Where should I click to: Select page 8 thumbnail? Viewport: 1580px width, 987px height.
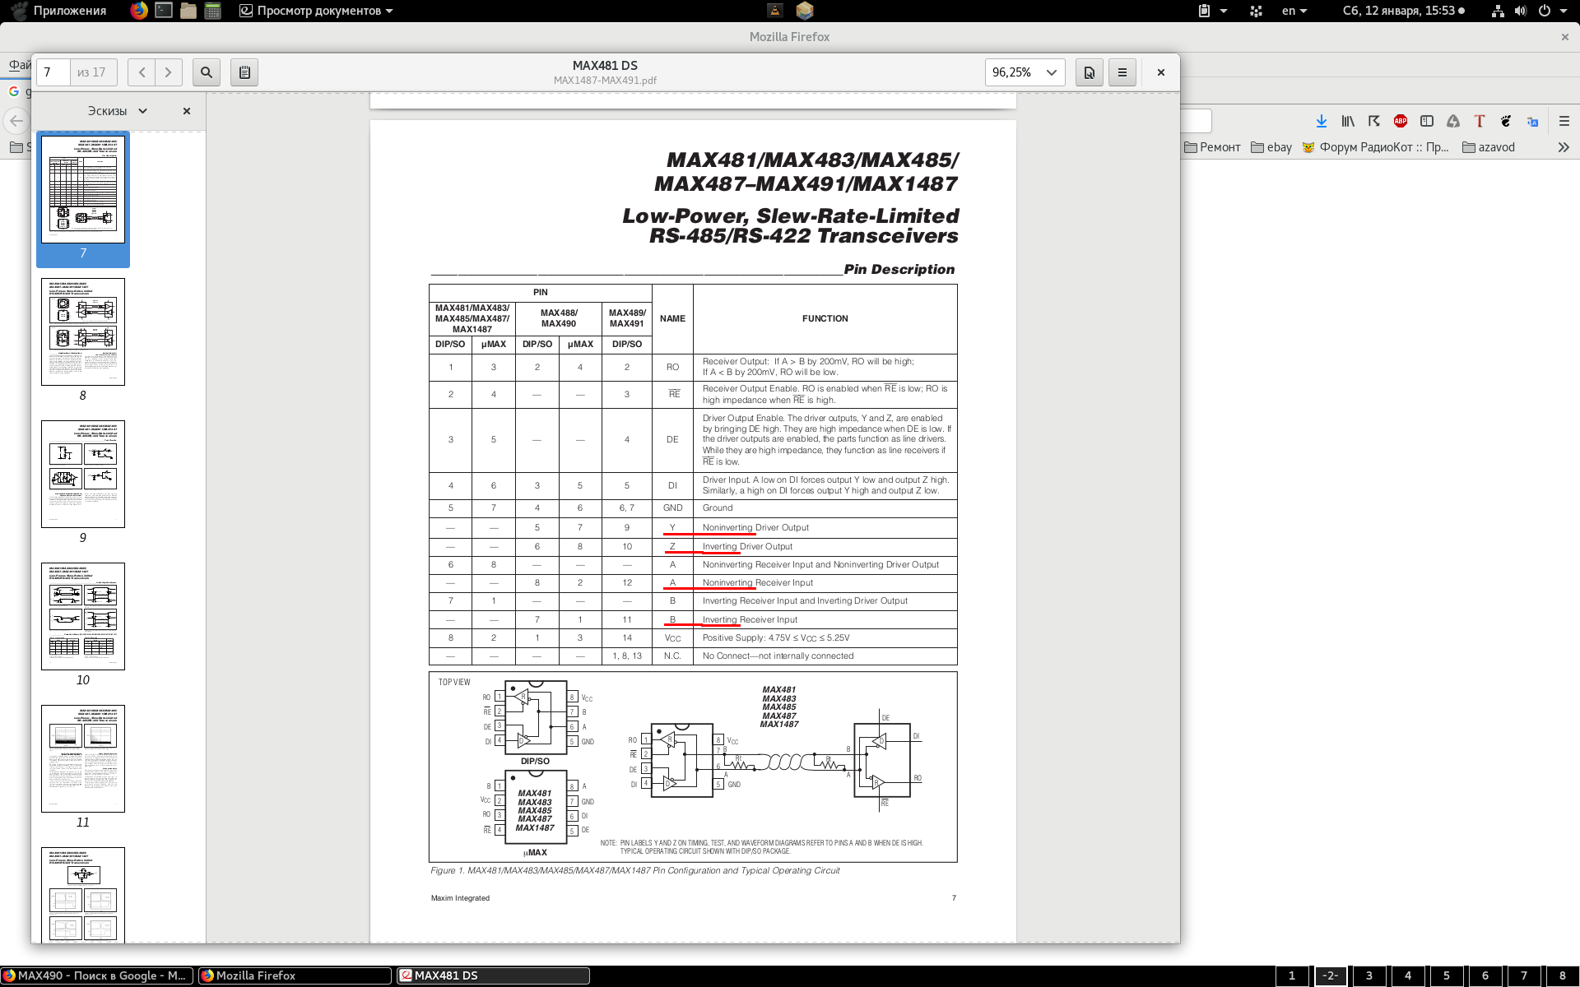coord(83,332)
